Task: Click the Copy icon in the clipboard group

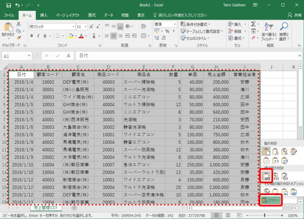Action: point(18,31)
